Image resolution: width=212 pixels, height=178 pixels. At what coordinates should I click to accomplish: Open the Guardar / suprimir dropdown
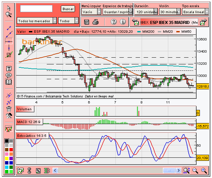point(118,12)
